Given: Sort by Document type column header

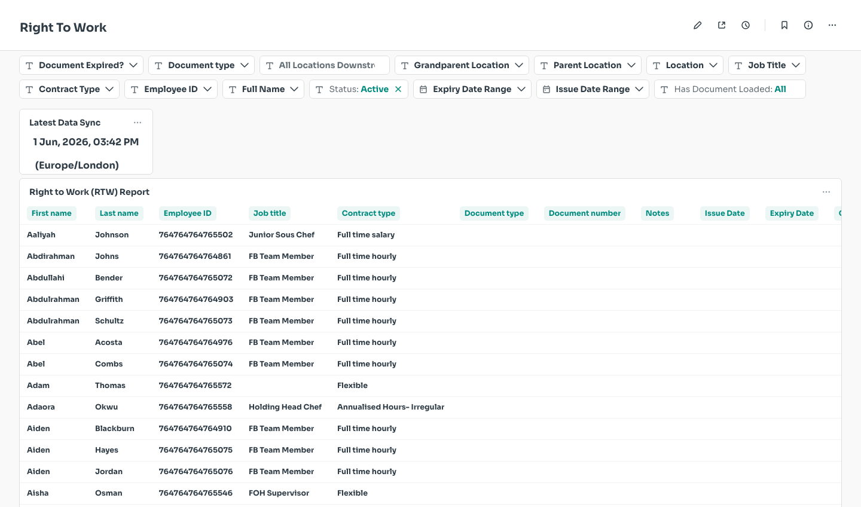Looking at the screenshot, I should [x=494, y=213].
